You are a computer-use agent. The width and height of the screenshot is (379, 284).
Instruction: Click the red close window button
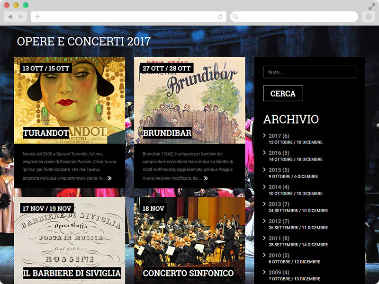7,5
